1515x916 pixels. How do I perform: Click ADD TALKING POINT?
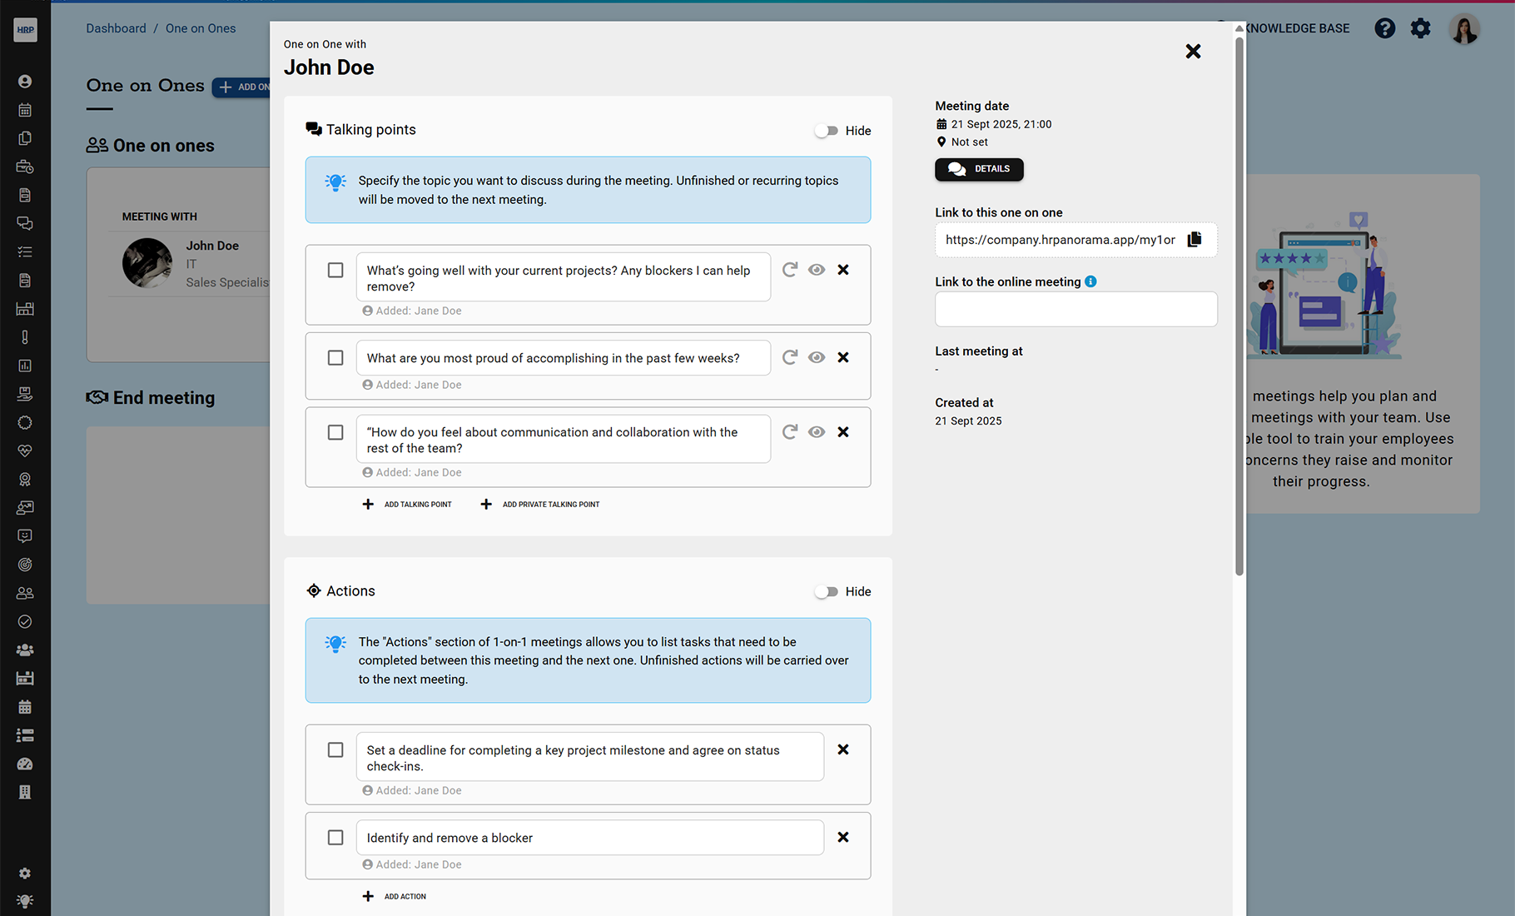pos(407,504)
